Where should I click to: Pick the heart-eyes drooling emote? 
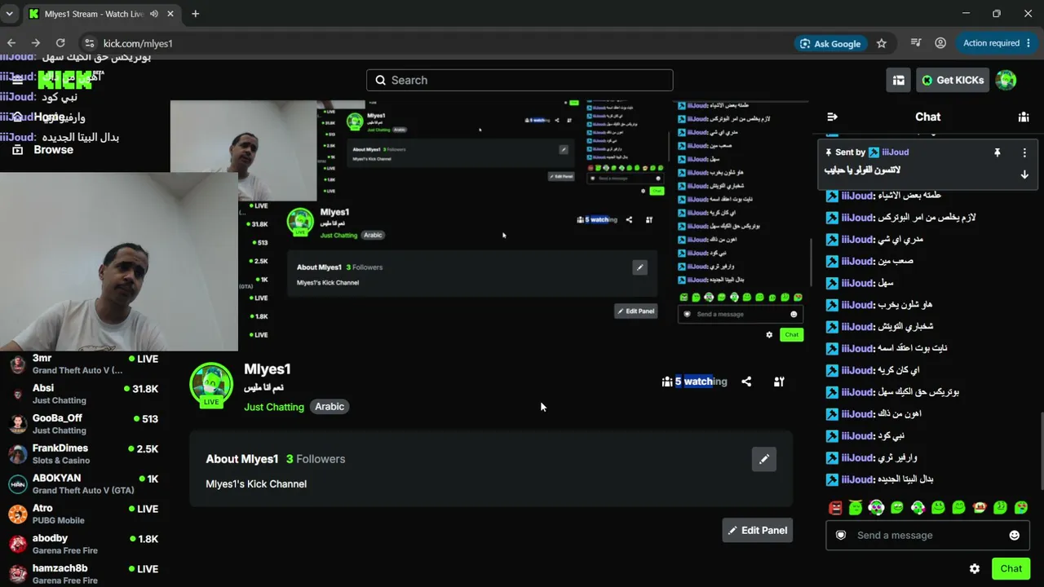1021,508
